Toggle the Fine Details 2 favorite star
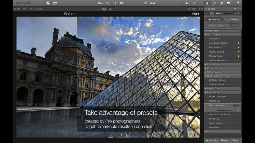The height and width of the screenshot is (143, 255). 238,48
